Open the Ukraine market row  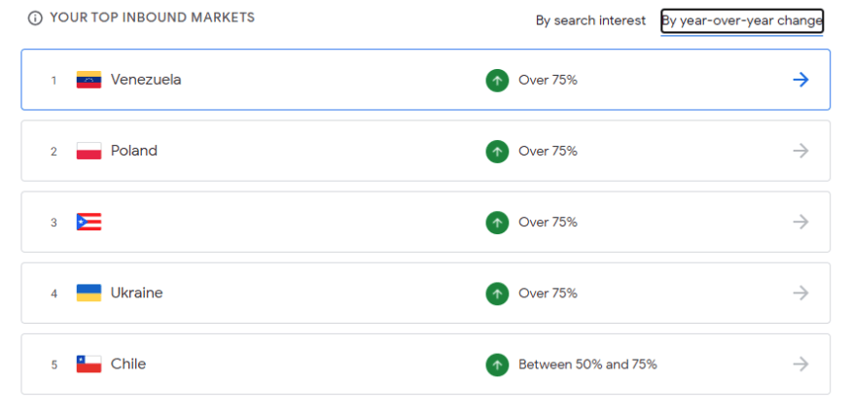(x=426, y=293)
